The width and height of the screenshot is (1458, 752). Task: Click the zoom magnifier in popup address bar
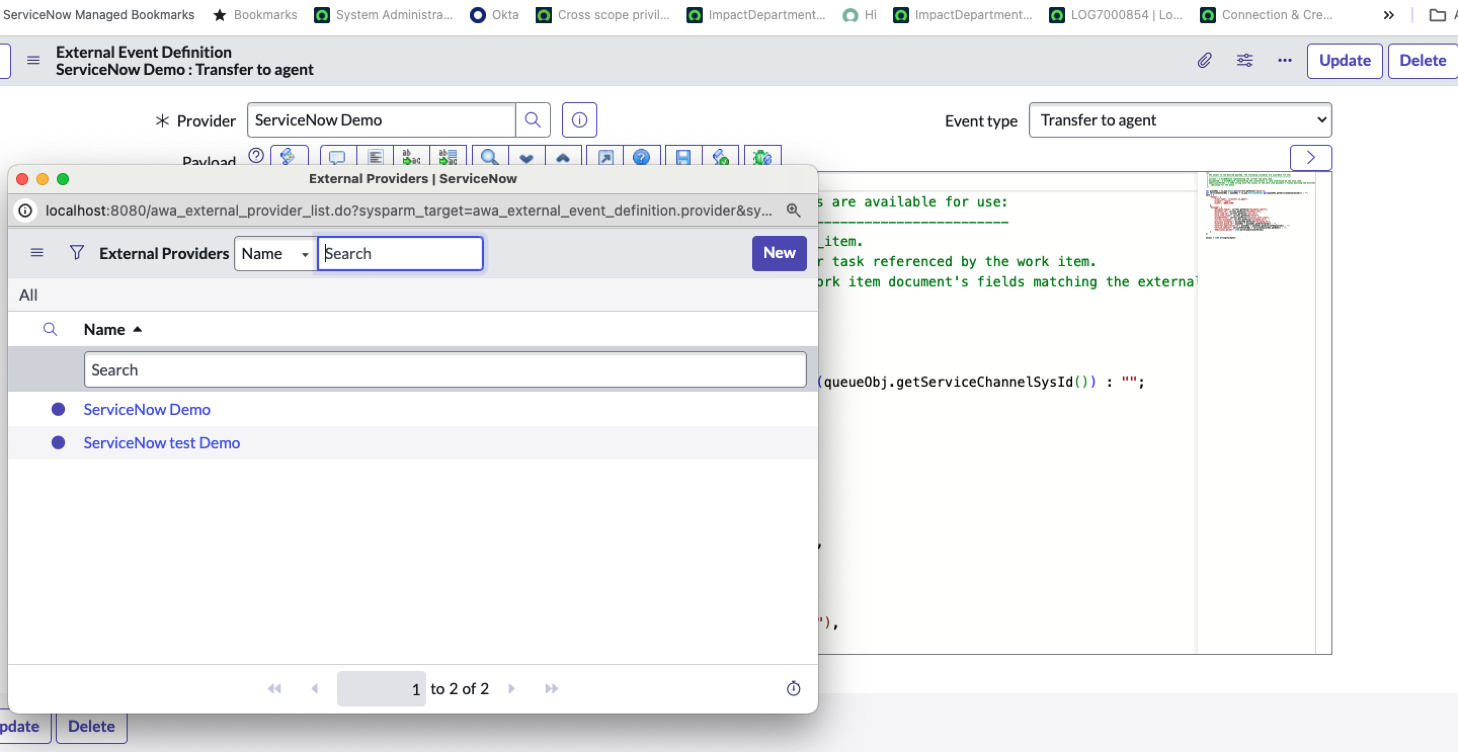[793, 211]
